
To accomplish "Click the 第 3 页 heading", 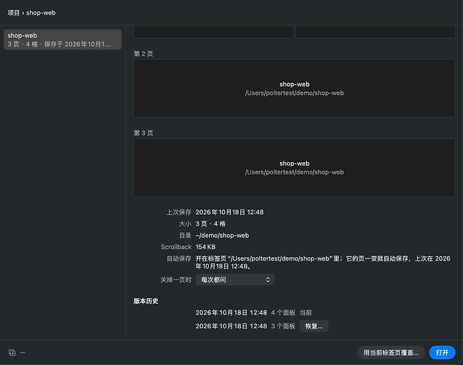I will point(144,133).
